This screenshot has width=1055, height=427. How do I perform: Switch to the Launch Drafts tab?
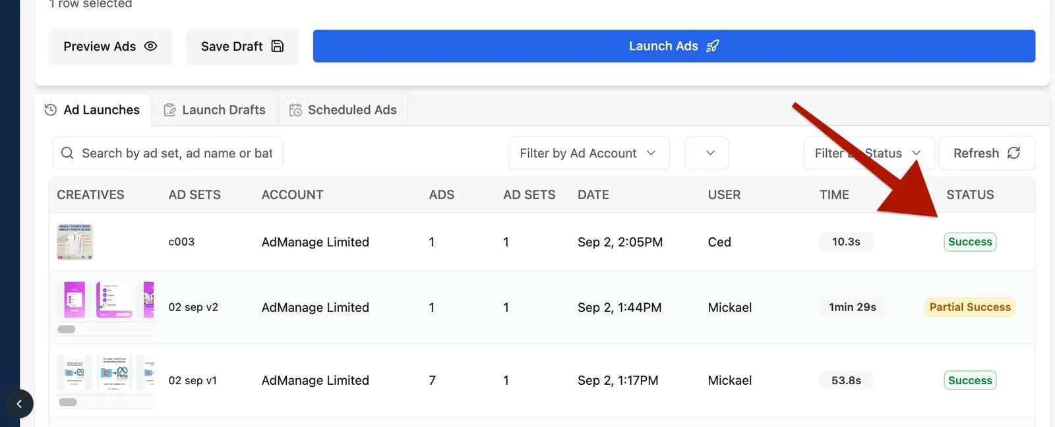coord(215,110)
